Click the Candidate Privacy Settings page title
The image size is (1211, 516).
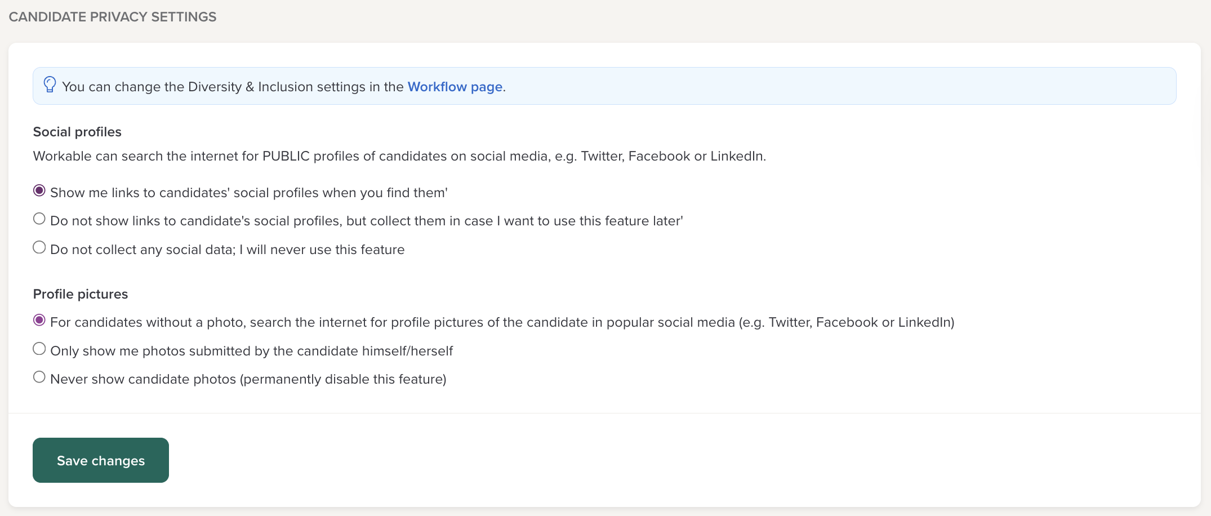[x=113, y=17]
